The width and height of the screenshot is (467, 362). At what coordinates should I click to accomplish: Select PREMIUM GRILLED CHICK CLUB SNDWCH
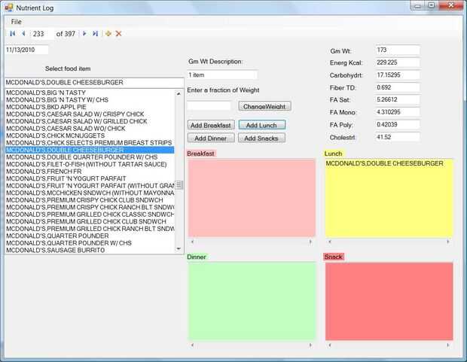(90, 221)
